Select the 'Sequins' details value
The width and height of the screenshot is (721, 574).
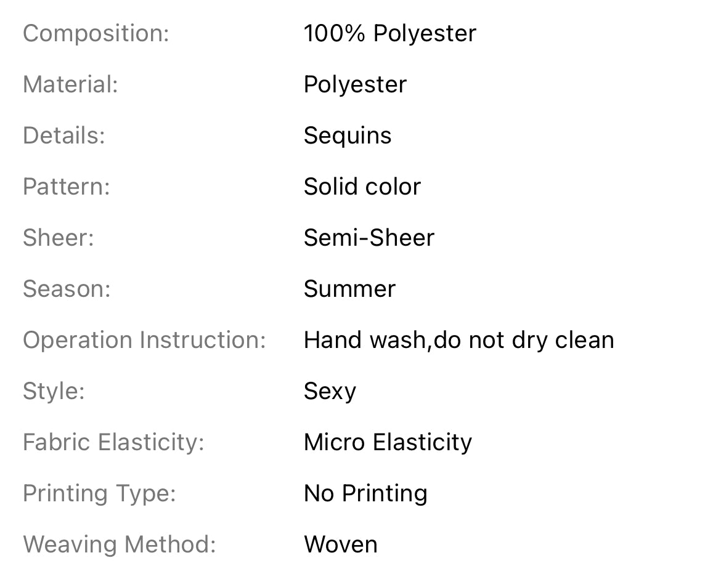[x=348, y=135]
